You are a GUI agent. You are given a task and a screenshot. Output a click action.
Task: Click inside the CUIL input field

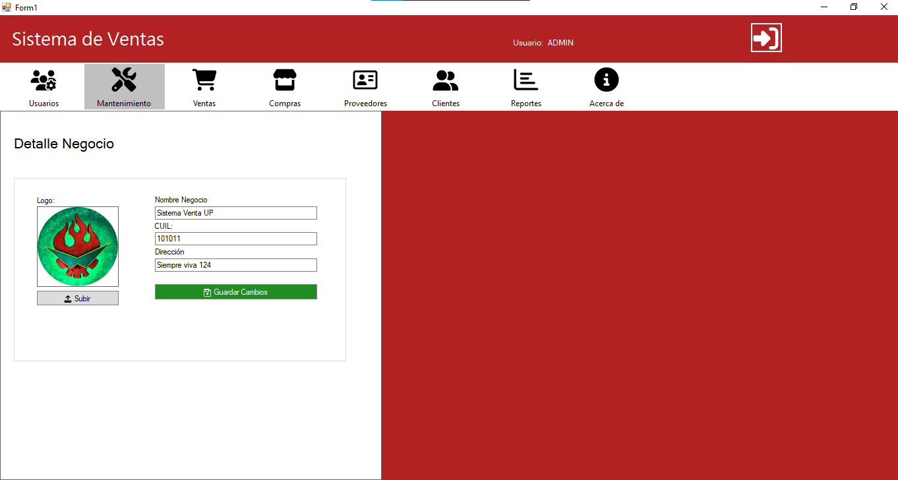tap(235, 239)
